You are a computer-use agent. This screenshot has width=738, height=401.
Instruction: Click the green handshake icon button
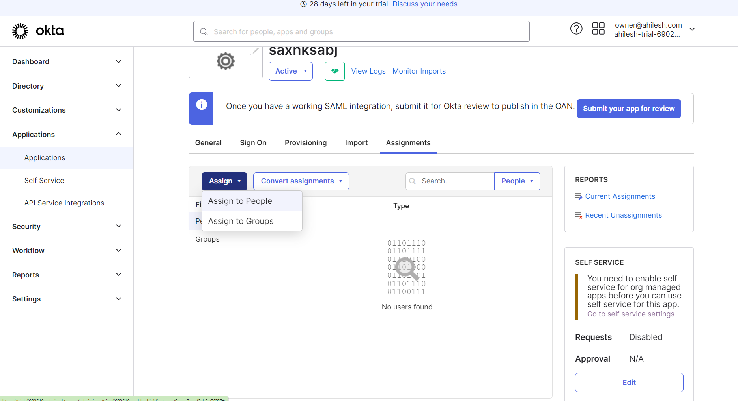tap(335, 71)
